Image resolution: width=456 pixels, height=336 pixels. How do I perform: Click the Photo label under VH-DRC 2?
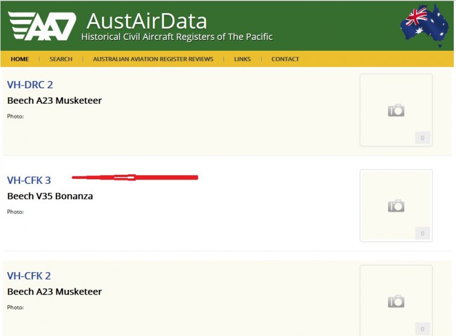pyautogui.click(x=15, y=116)
